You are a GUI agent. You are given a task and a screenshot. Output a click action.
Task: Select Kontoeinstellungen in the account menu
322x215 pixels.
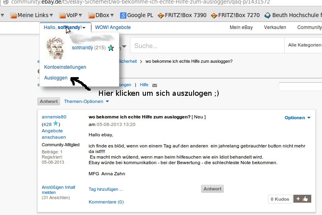tap(65, 67)
